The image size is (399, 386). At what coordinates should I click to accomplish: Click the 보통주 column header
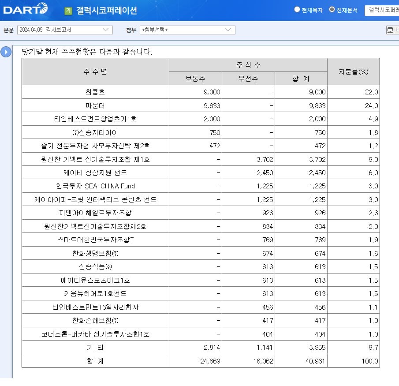point(195,79)
